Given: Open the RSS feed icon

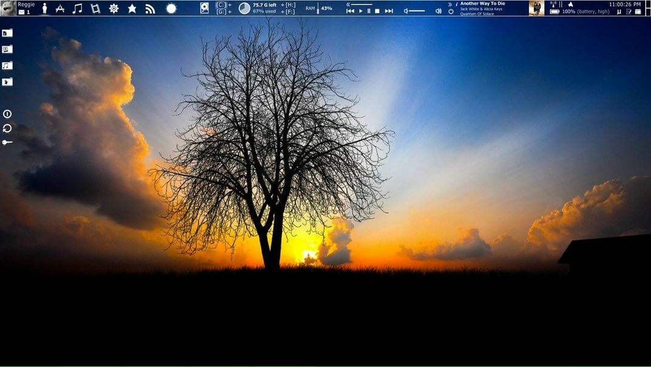Looking at the screenshot, I should (x=150, y=9).
